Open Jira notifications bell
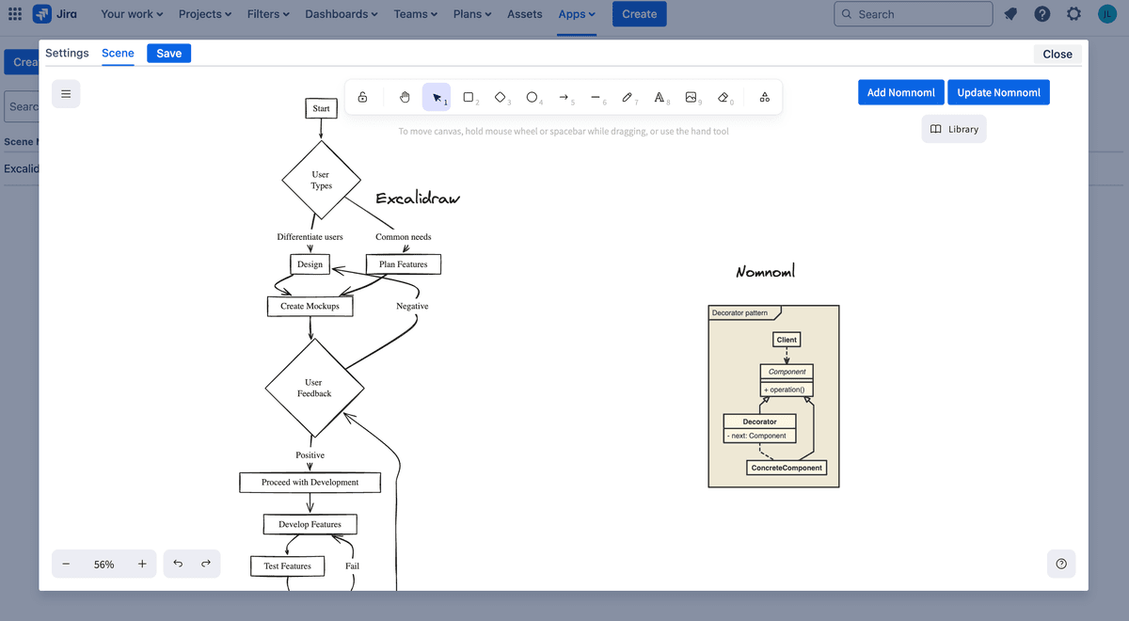Image resolution: width=1129 pixels, height=621 pixels. 1010,14
